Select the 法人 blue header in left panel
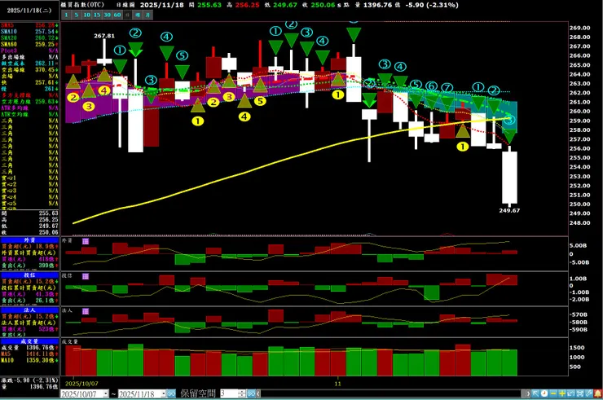The width and height of the screenshot is (603, 400). click(29, 310)
